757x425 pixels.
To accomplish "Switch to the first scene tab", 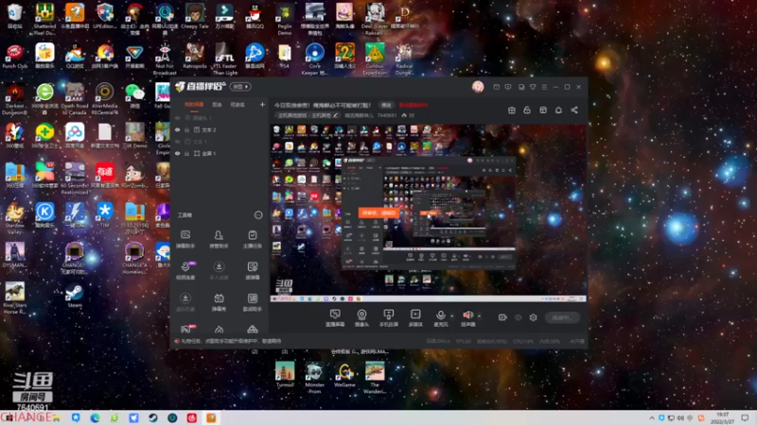I will (x=194, y=105).
